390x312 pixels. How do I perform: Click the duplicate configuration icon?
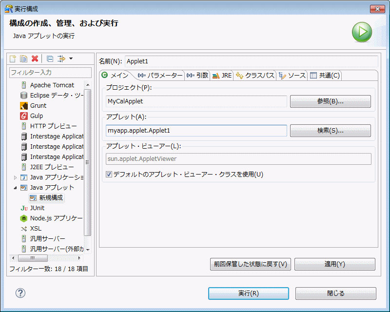click(x=23, y=58)
